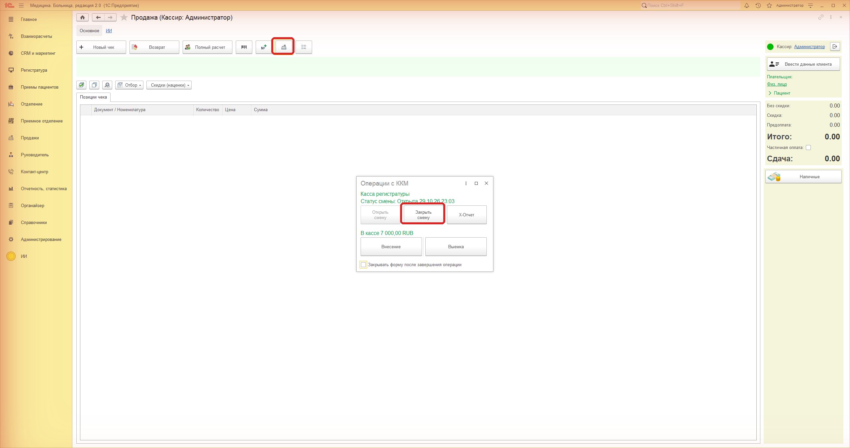
Task: Open notifications bell in title bar
Action: 747,5
